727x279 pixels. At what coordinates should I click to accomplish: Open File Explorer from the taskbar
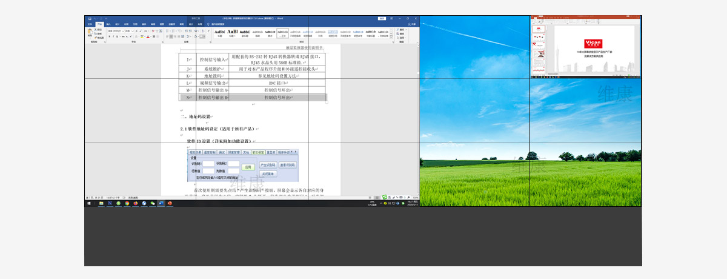click(101, 203)
